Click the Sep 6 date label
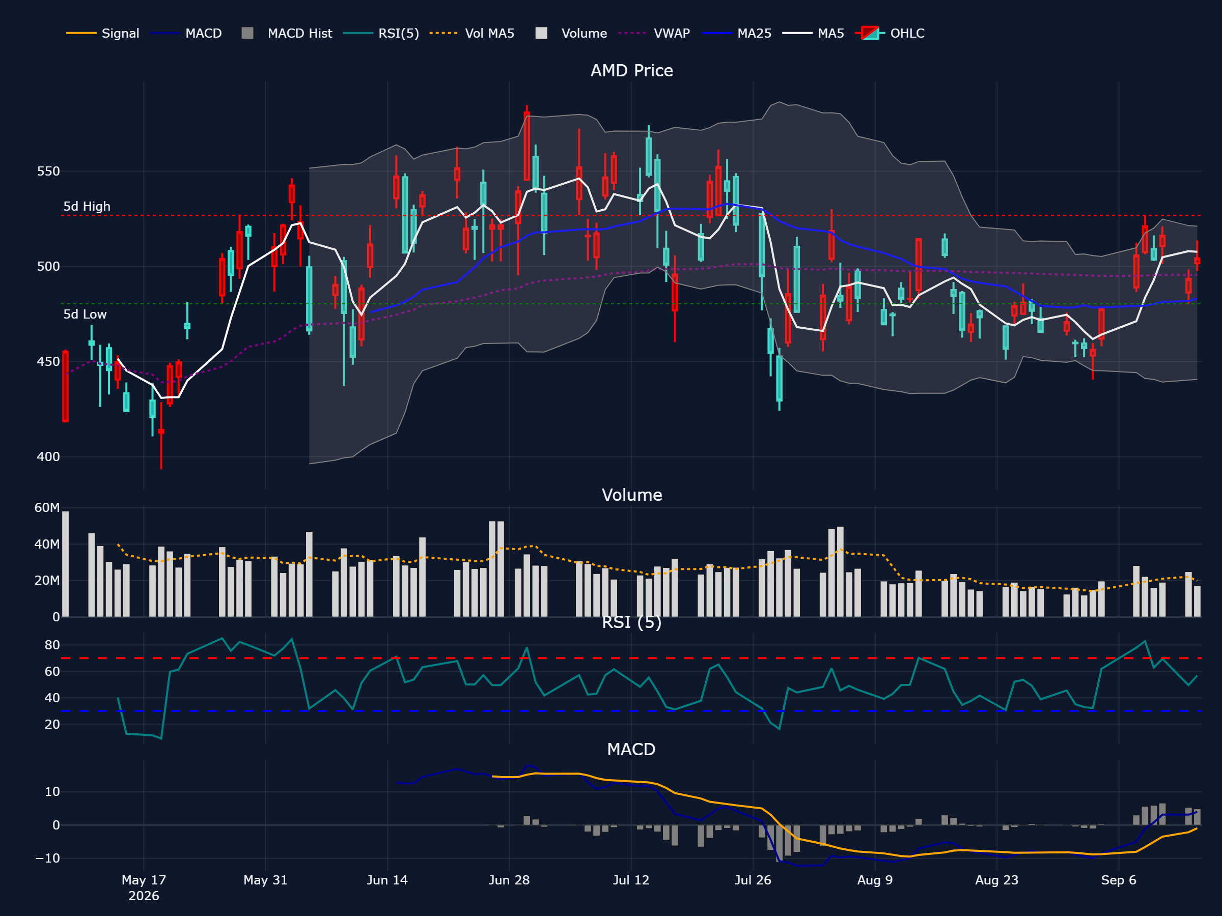1222x916 pixels. (x=1119, y=880)
